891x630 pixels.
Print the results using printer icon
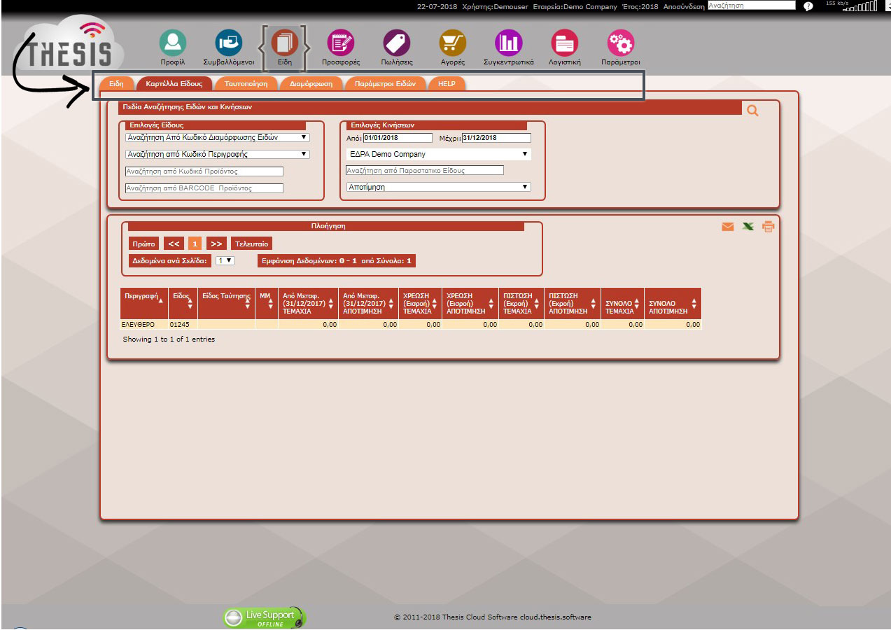[768, 227]
